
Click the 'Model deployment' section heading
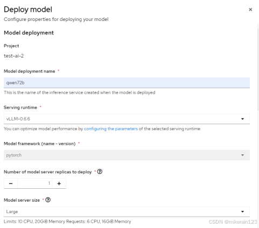tap(29, 33)
